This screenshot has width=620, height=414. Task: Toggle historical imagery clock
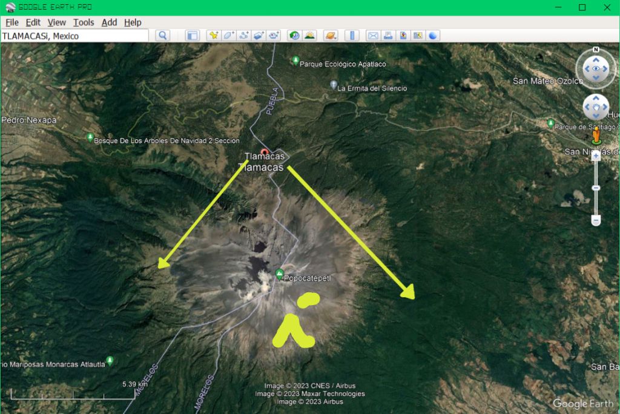coord(294,36)
